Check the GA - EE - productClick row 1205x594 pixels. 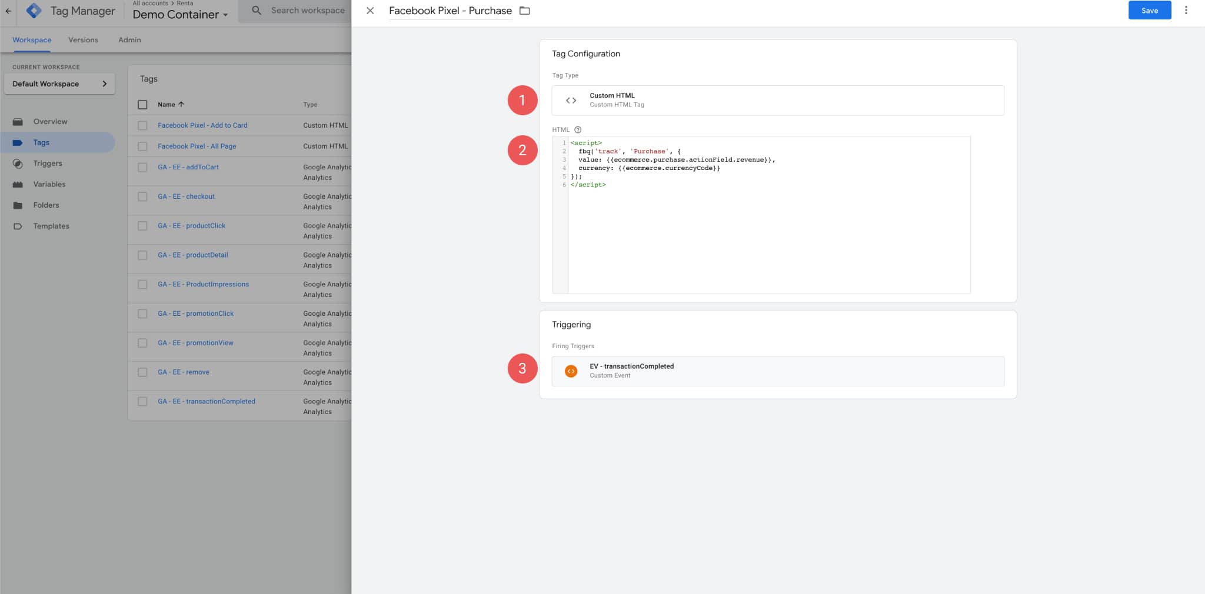tap(142, 226)
